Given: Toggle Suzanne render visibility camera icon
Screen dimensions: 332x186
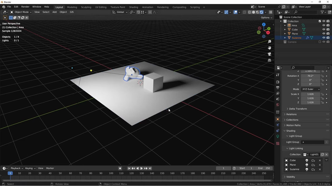Looking at the screenshot, I should click(328, 38).
